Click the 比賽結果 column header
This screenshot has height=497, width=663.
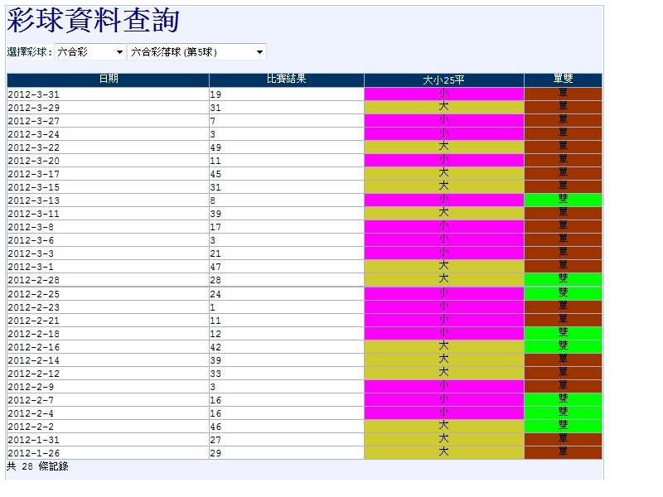pyautogui.click(x=286, y=80)
